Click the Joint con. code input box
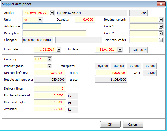Image resolution: width=167 pixels, height=131 pixels. coord(144,40)
